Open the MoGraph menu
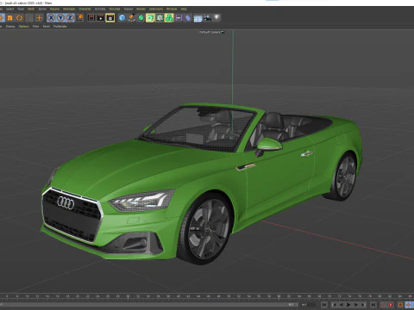Image resolution: width=414 pixels, height=310 pixels. (69, 9)
